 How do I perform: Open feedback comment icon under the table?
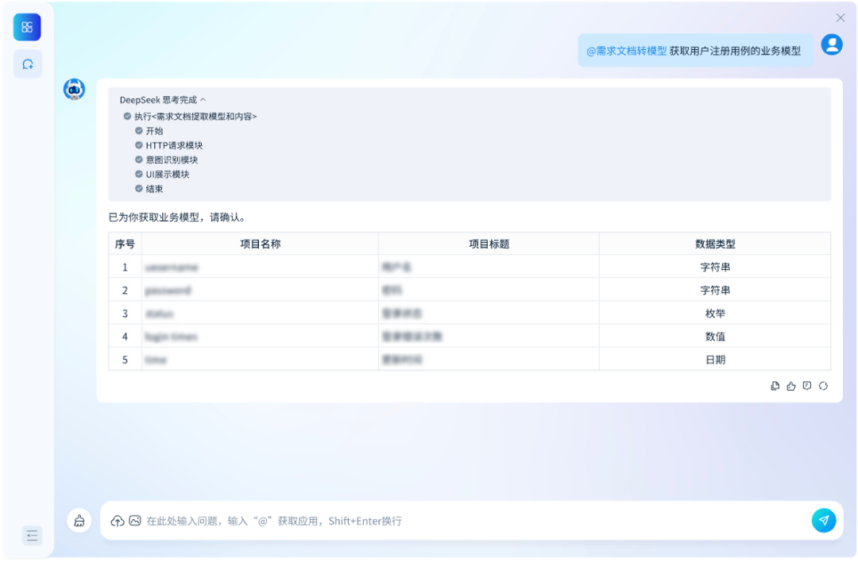coord(807,386)
